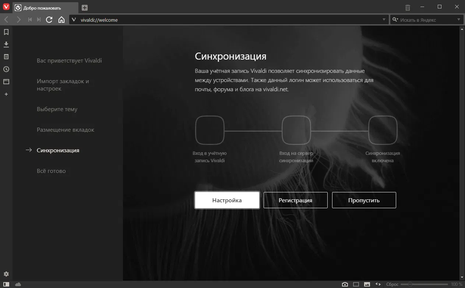Click the rewind navigation button
Screen dimensions: 465x288
click(30, 20)
